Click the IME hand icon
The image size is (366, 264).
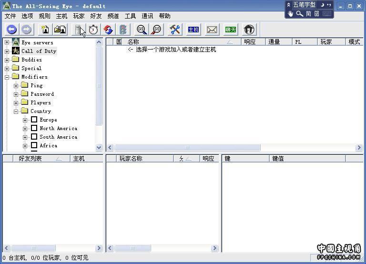pos(290,13)
